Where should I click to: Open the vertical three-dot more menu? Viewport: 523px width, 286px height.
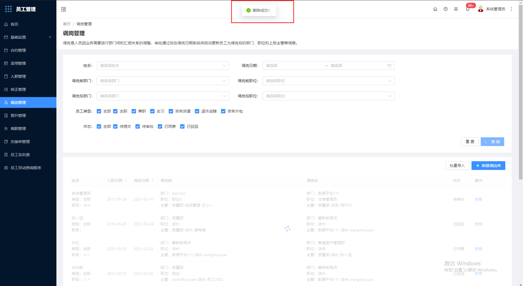(x=511, y=9)
